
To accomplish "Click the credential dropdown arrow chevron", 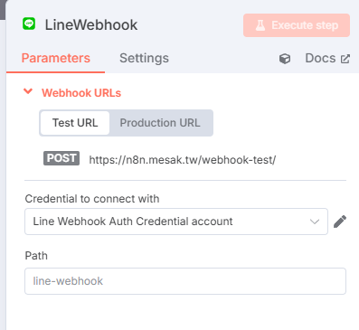I will point(315,222).
